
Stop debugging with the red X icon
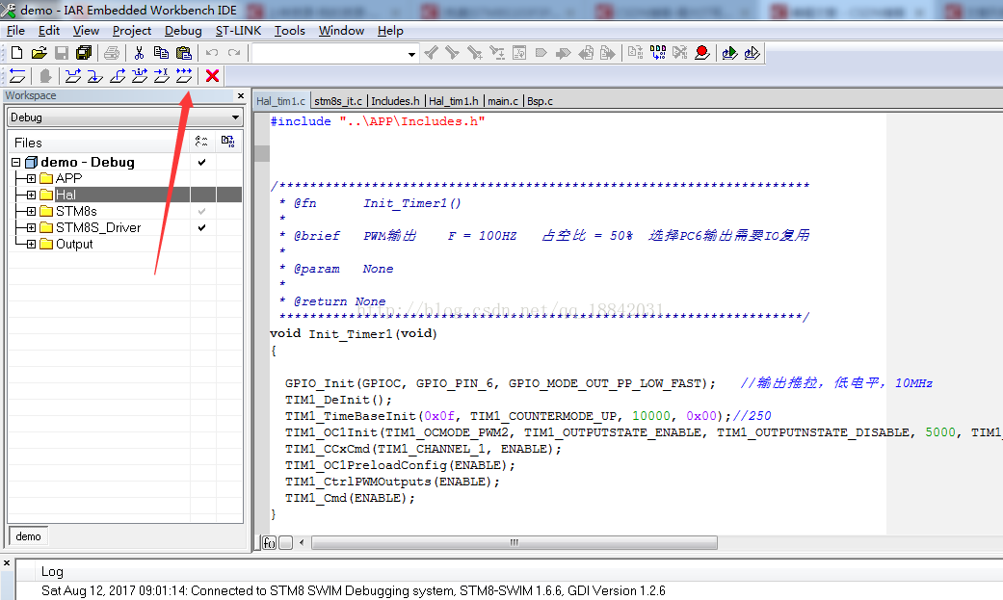tap(212, 76)
